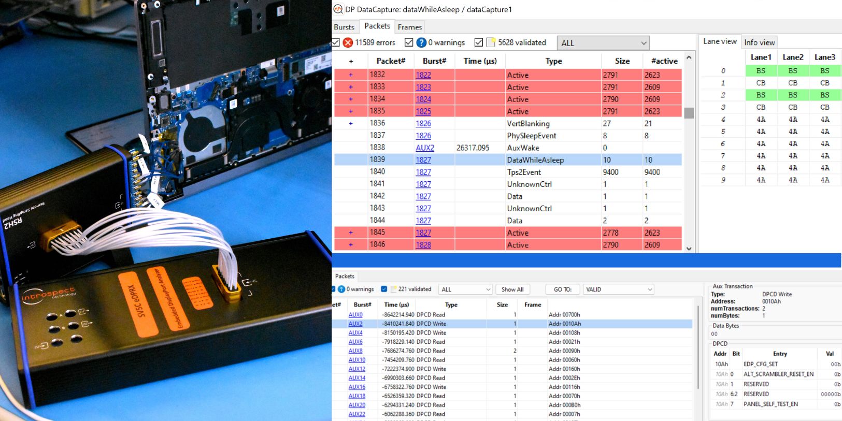Open the AUX2 burst link in packet 1838 row
The image size is (842, 421).
(425, 148)
